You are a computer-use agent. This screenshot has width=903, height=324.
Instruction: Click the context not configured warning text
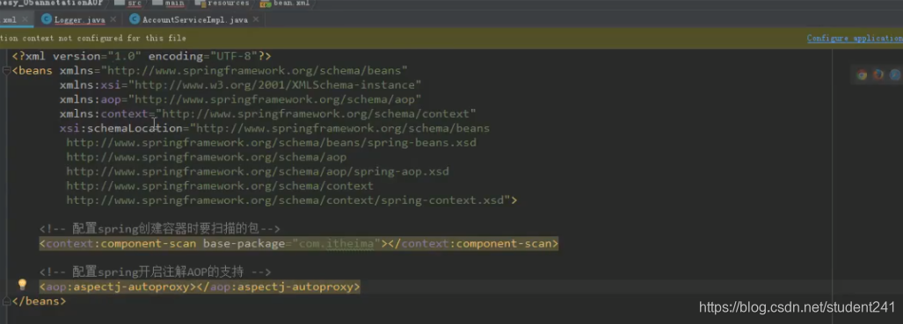point(93,38)
